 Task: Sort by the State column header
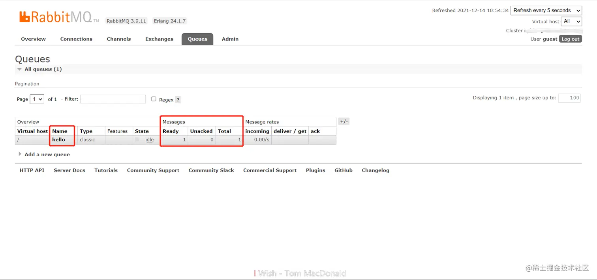click(x=142, y=131)
